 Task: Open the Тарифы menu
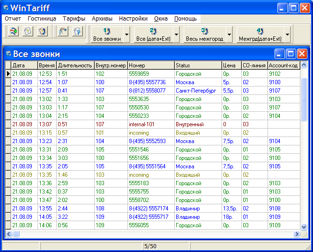click(x=74, y=19)
